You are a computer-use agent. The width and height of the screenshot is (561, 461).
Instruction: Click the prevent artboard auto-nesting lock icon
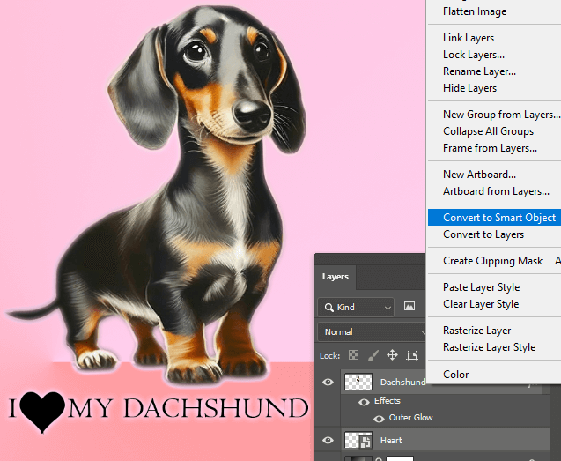(x=411, y=355)
